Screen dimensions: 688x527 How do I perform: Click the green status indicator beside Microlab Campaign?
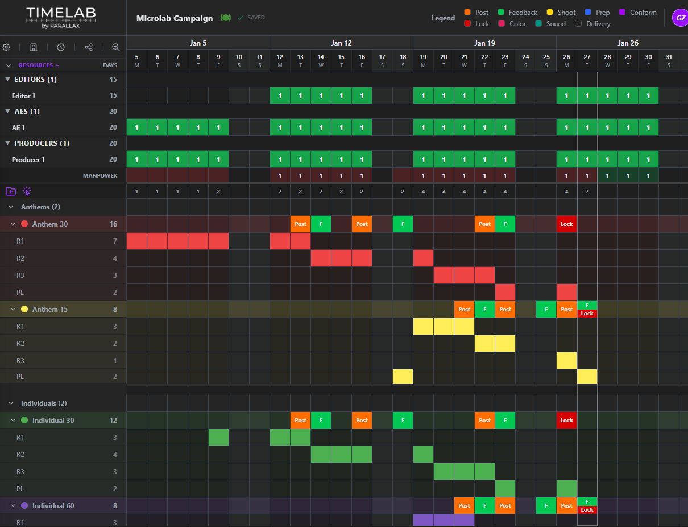point(225,18)
